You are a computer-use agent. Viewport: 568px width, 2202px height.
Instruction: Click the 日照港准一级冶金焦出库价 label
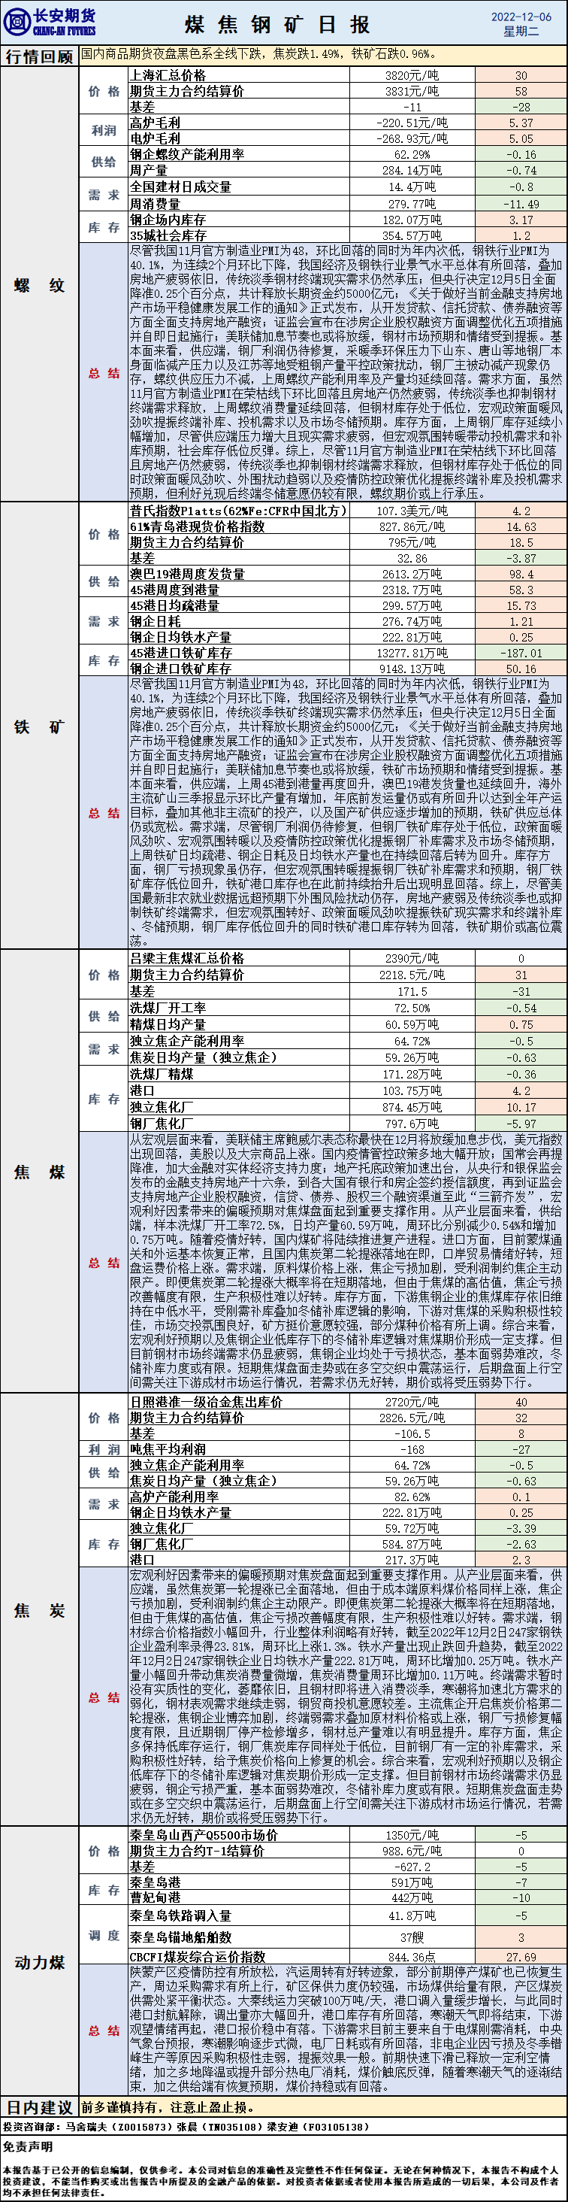point(206,1402)
